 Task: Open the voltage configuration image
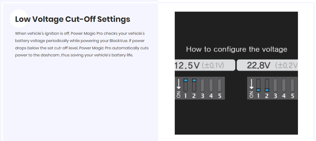(236, 73)
